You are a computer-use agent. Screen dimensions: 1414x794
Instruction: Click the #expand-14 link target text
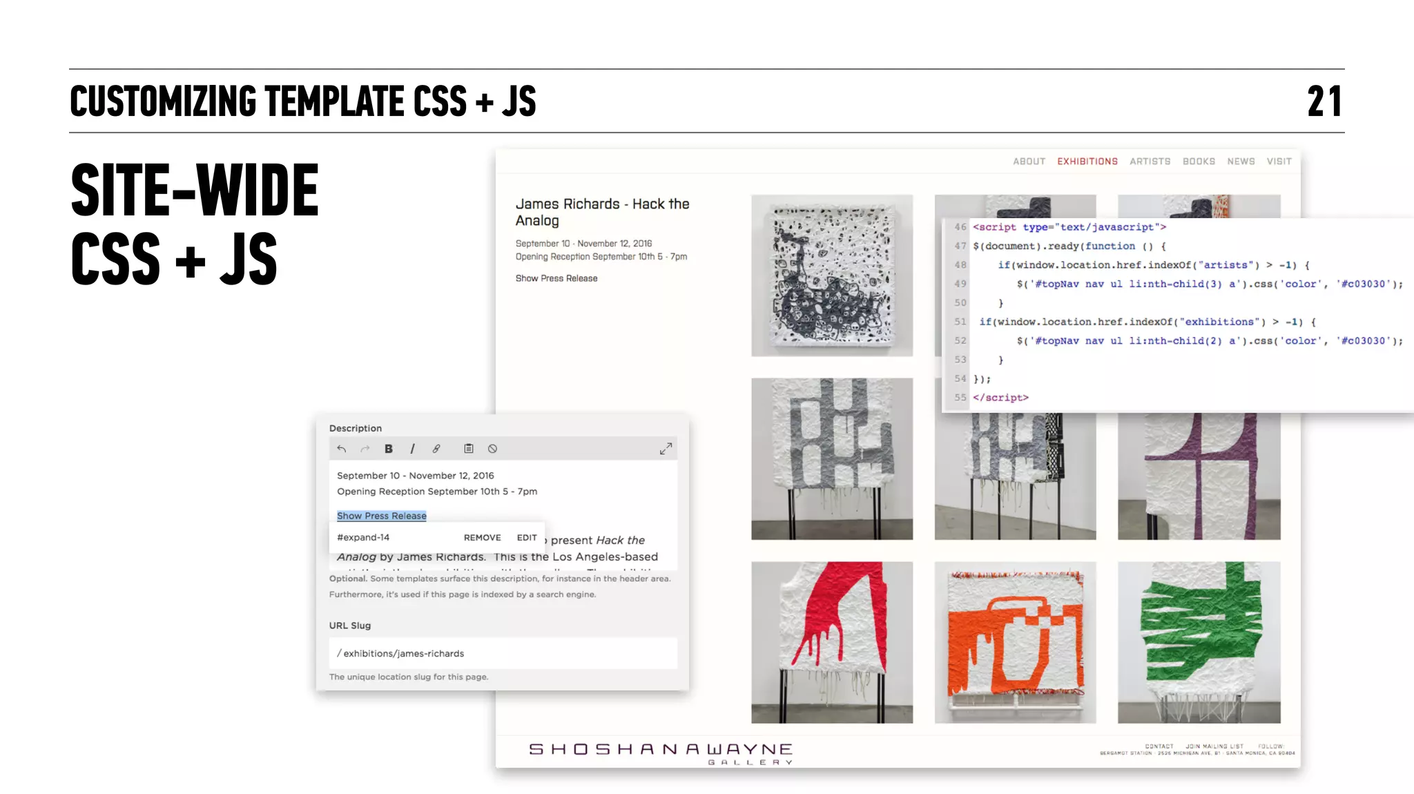point(363,537)
